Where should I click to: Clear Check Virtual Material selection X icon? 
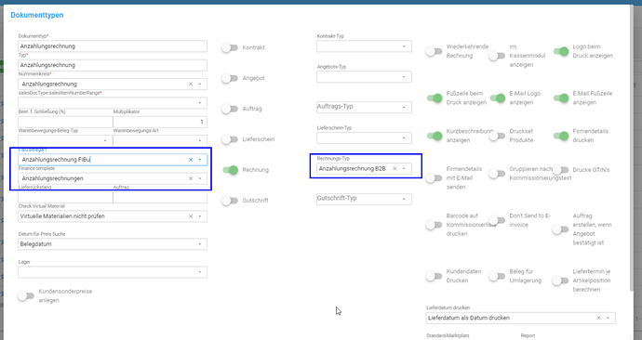[x=191, y=216]
